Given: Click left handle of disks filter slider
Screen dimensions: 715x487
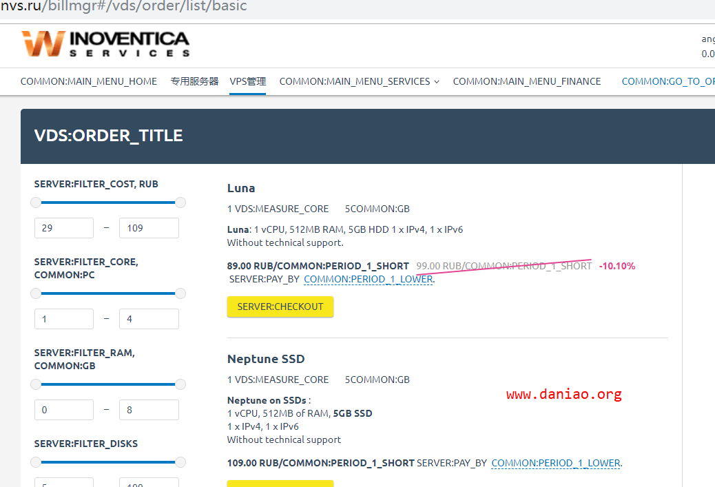Looking at the screenshot, I should (36, 462).
